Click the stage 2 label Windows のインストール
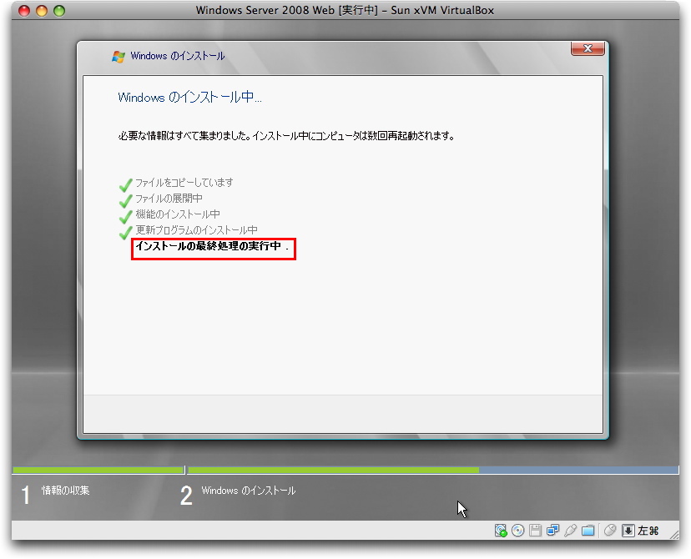Image resolution: width=691 pixels, height=559 pixels. click(249, 491)
